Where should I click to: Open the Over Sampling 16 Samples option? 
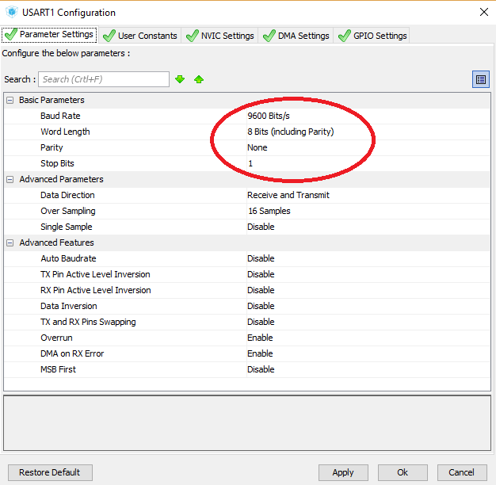pos(269,211)
